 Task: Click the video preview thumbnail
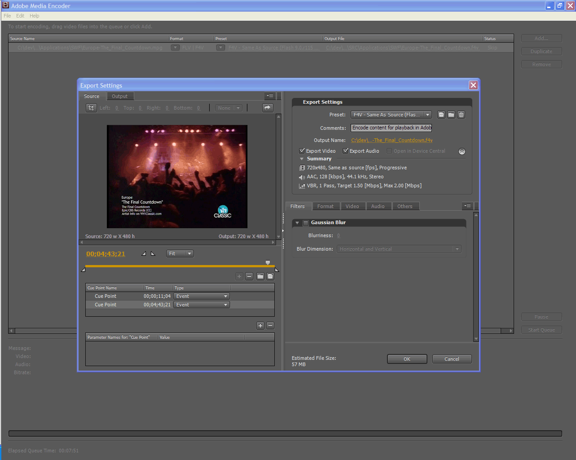click(177, 177)
